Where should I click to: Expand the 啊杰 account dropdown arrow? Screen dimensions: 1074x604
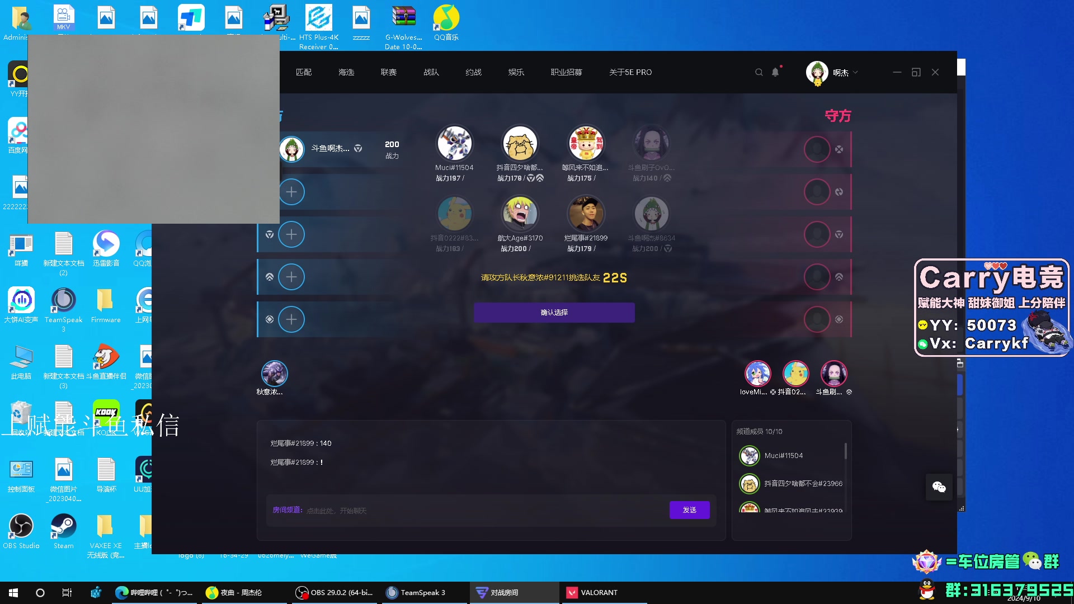point(855,72)
